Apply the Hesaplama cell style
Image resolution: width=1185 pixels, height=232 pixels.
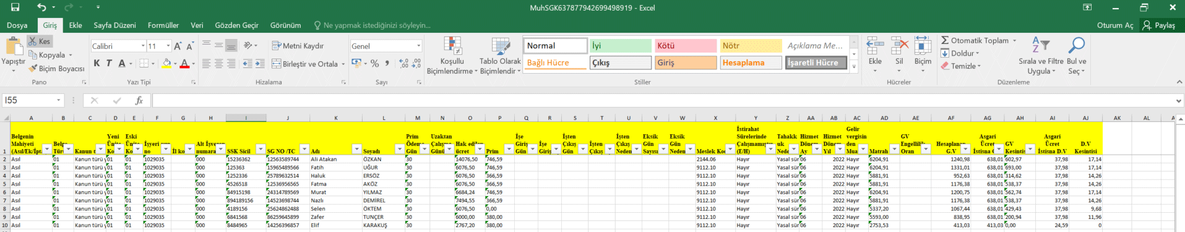[751, 62]
